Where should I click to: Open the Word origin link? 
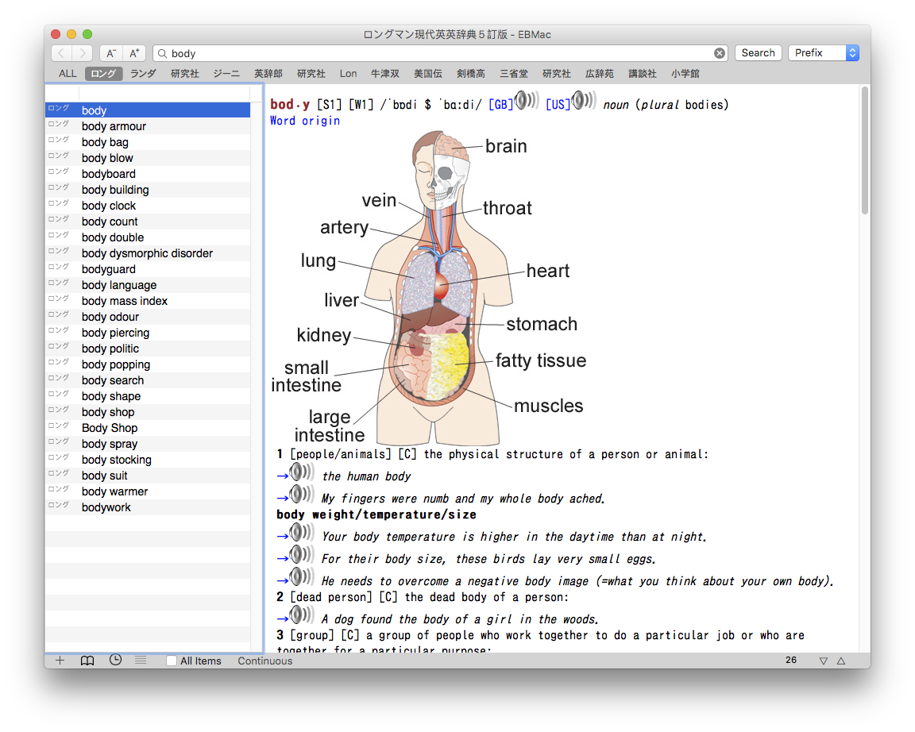click(305, 121)
